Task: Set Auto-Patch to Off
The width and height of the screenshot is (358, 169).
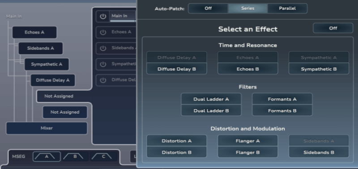Action: [208, 8]
